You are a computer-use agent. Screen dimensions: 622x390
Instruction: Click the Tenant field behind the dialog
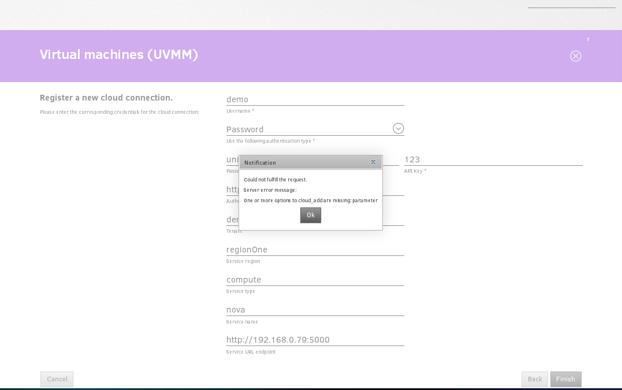pyautogui.click(x=232, y=220)
